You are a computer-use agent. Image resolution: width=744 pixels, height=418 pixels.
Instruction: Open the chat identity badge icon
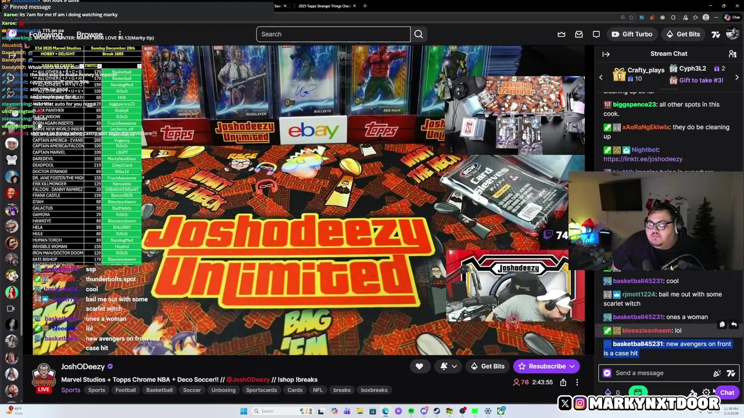(x=607, y=373)
